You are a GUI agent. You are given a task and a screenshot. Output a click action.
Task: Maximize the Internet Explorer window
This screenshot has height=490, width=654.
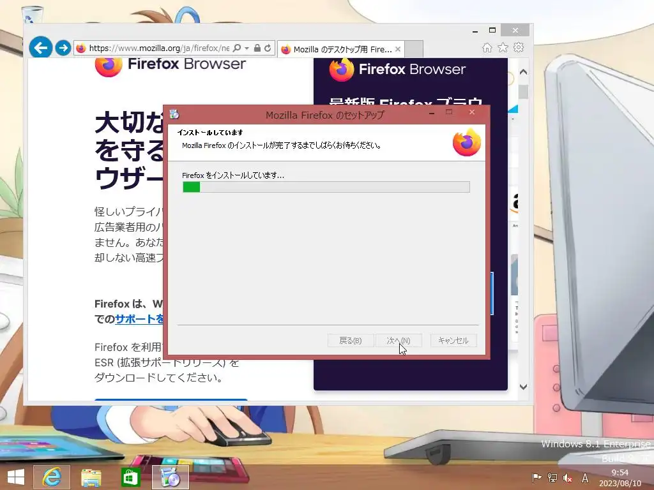click(x=492, y=30)
